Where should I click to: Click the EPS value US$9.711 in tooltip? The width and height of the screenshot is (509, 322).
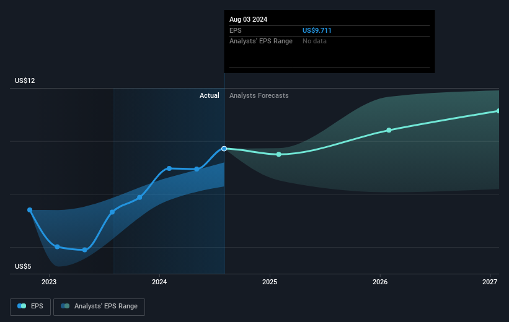pos(317,30)
